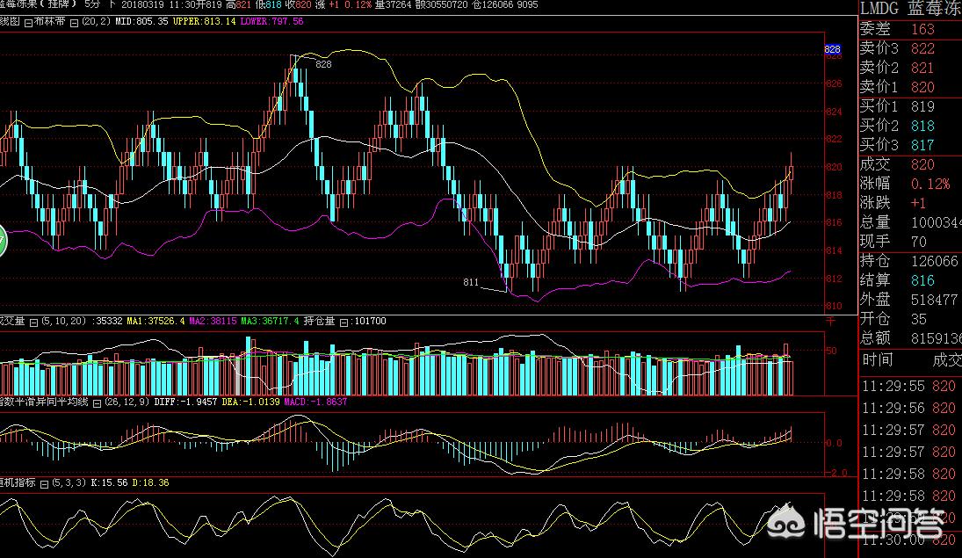Click the 涨跌 value +1
This screenshot has height=558, width=962.
tap(918, 203)
